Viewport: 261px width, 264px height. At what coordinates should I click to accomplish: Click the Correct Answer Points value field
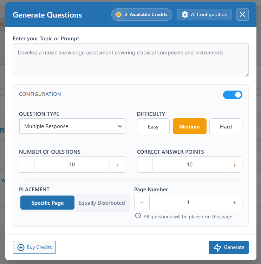190,165
